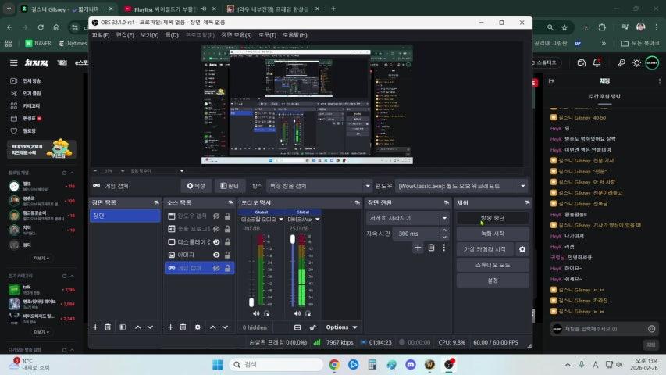The height and width of the screenshot is (375, 666).
Task: Open the audio mixer Options dropdown
Action: (342, 327)
